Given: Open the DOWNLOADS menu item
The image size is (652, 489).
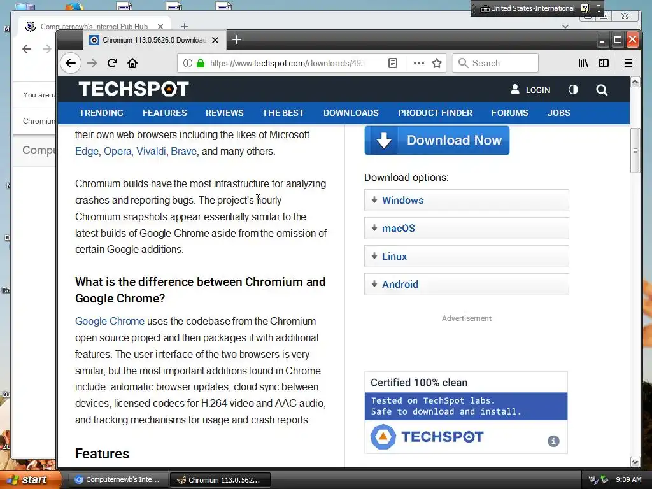Looking at the screenshot, I should [351, 113].
